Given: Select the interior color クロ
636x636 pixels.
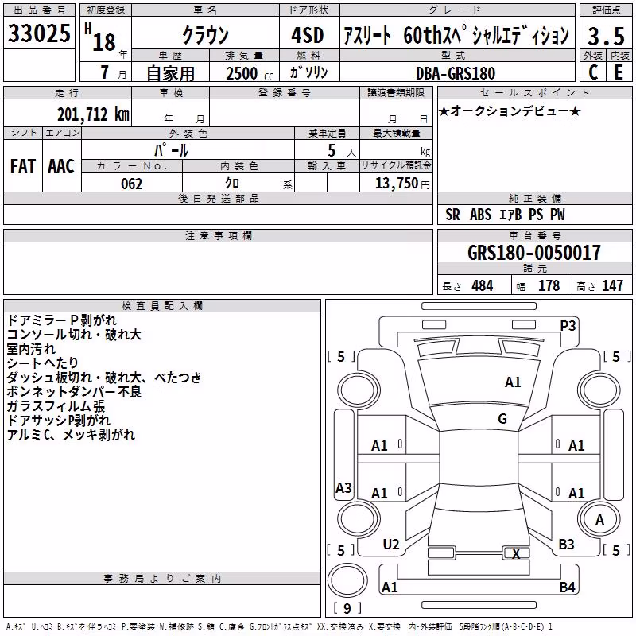Looking at the screenshot, I should pos(232,184).
